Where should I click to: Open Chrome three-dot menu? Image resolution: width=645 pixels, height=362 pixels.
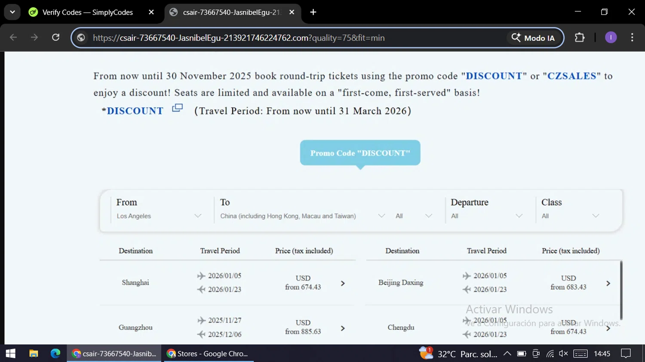pyautogui.click(x=632, y=37)
